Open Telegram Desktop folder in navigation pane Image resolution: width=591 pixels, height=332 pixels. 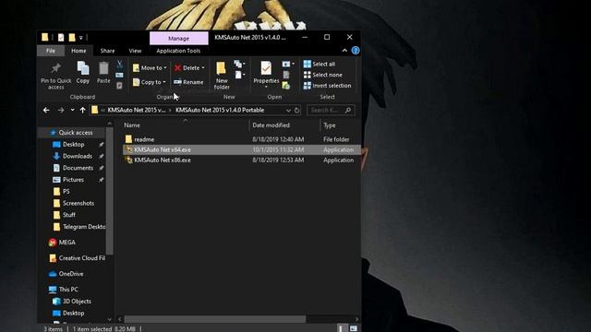(84, 227)
